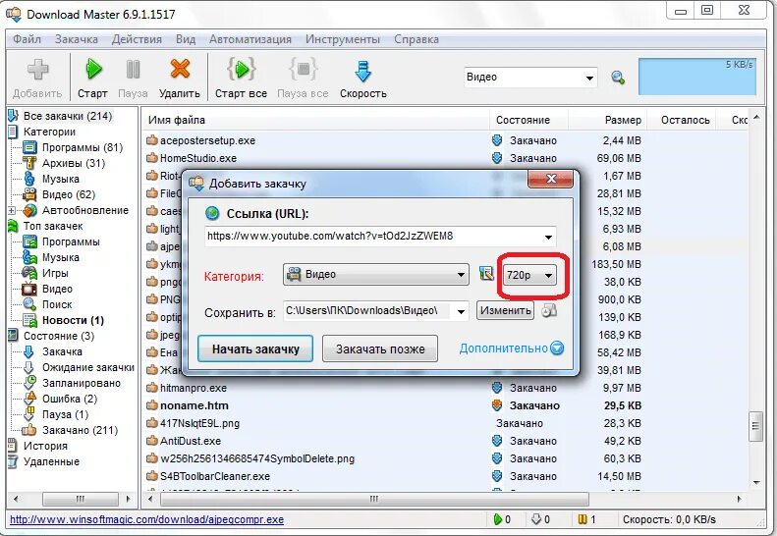Click the Пауза toolbar icon
Image resolution: width=777 pixels, height=536 pixels.
tap(133, 70)
